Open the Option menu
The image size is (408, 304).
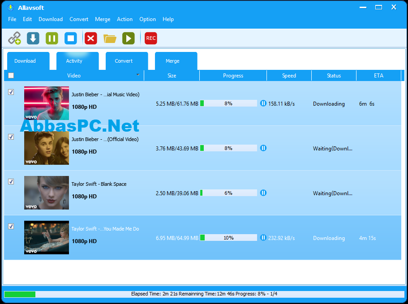click(147, 19)
